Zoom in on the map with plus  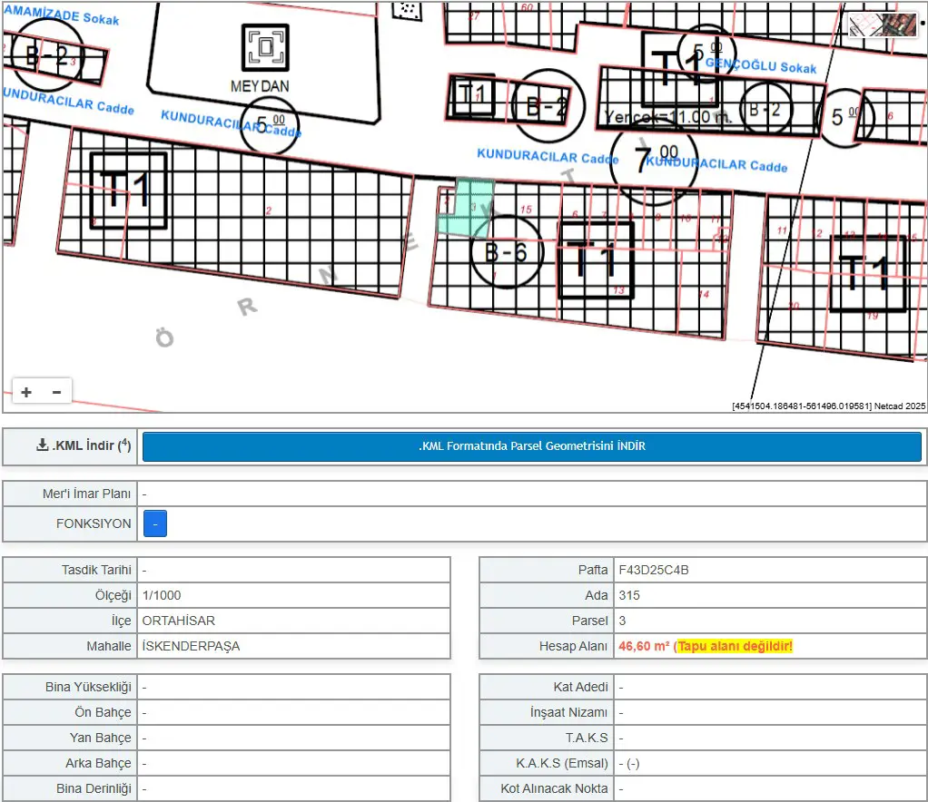(26, 392)
